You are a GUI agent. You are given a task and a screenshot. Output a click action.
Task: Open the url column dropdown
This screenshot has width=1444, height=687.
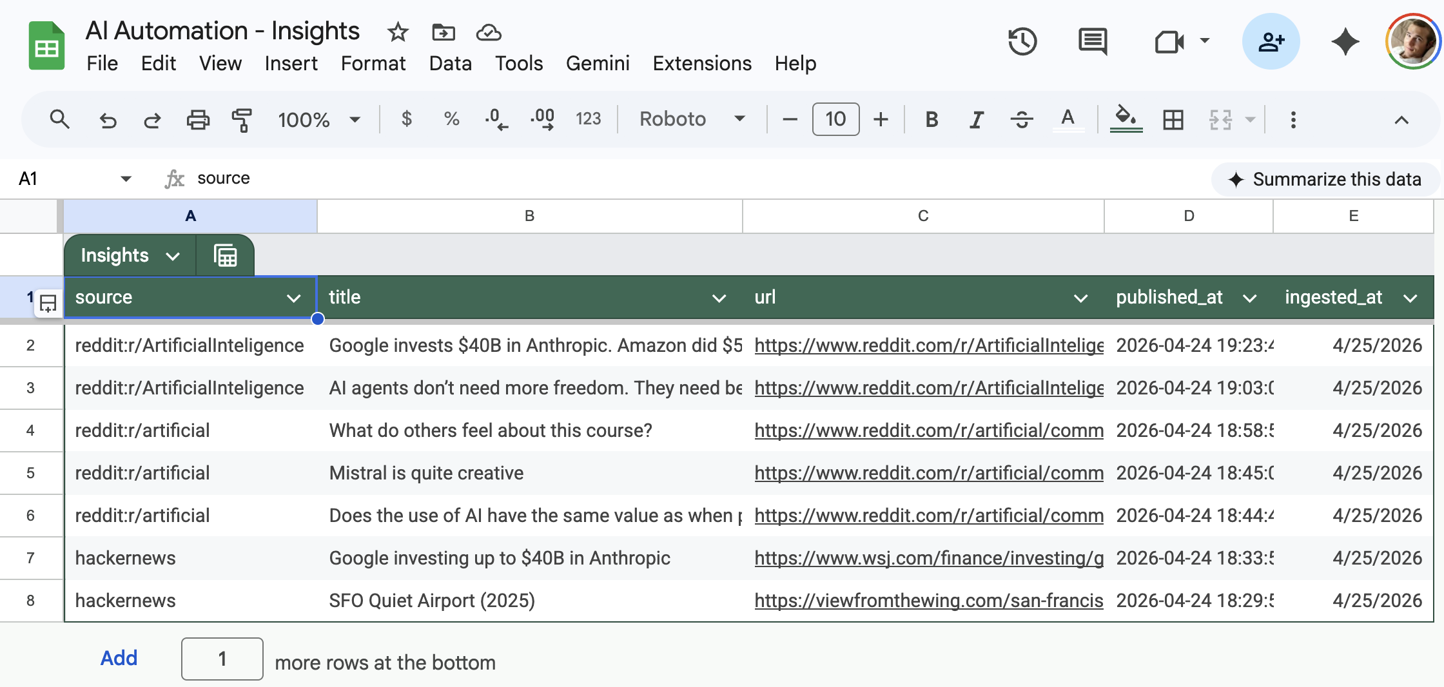click(1081, 298)
